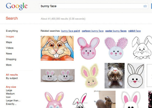Viewport: 152px width, 108px height.
Task: Click the camera search-by-image icon
Action: point(145,6)
